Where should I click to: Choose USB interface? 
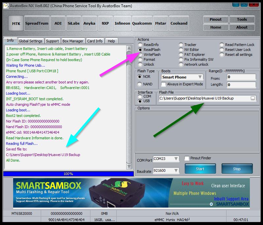pyautogui.click(x=144, y=101)
